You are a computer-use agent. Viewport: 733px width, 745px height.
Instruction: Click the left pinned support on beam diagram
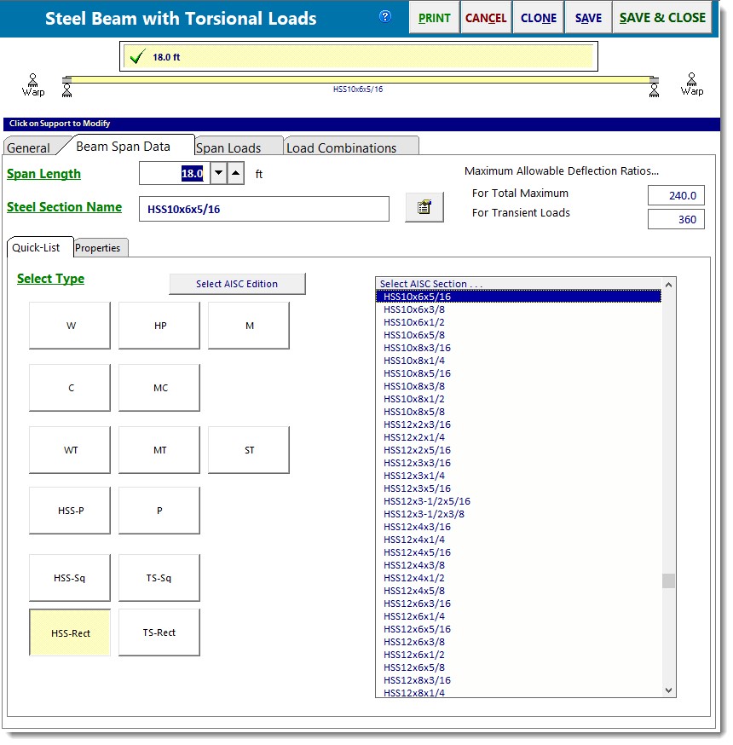[67, 90]
